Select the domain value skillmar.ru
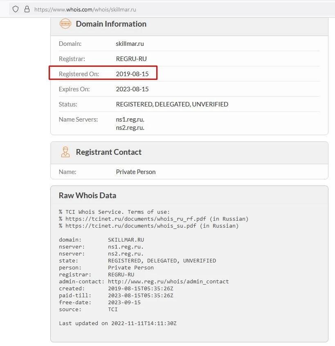Screen dimensions: 335x346 130,44
